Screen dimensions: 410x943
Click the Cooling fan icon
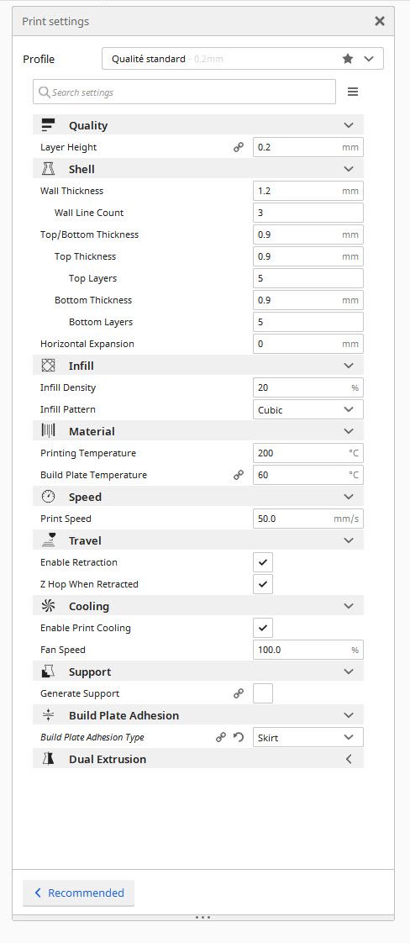click(x=48, y=606)
